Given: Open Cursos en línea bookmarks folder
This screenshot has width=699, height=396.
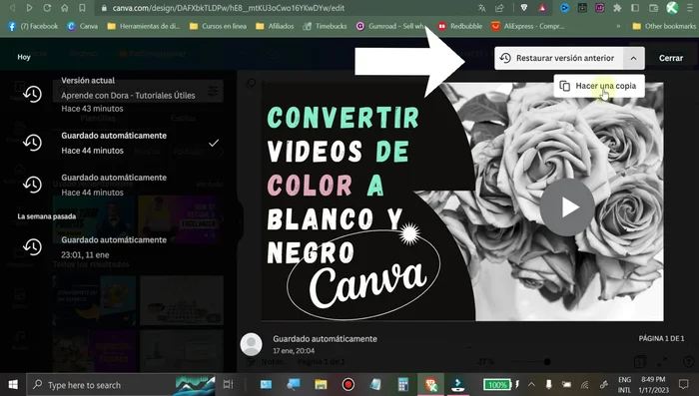Looking at the screenshot, I should (218, 26).
